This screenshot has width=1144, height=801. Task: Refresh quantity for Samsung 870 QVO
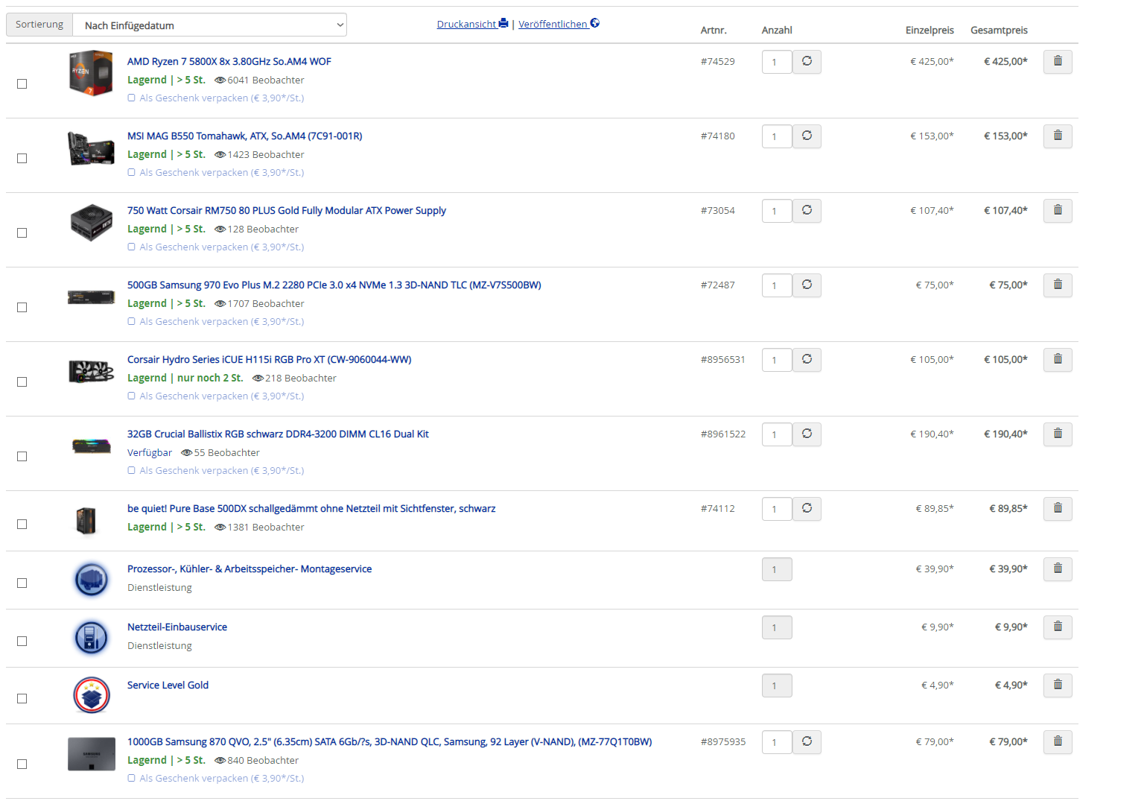coord(807,742)
